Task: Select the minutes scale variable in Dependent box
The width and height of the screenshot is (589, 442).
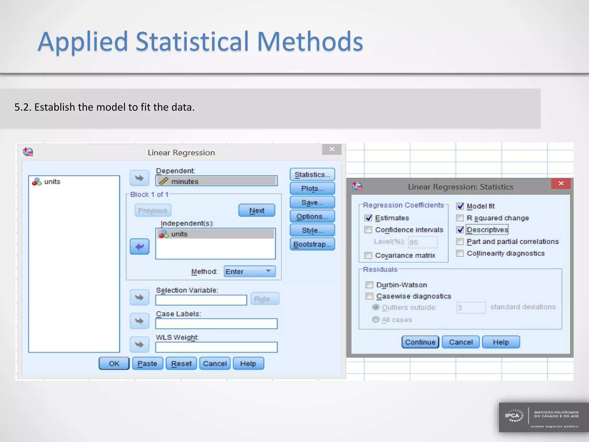Action: coord(216,181)
